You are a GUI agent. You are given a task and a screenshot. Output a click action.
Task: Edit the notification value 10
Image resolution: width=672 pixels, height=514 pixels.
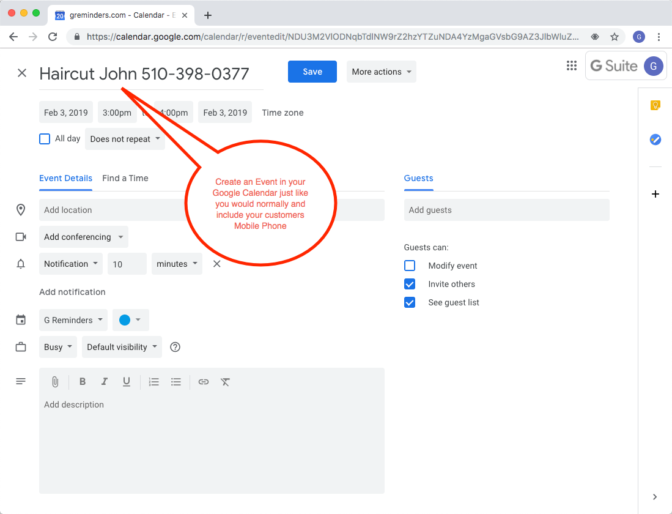(x=127, y=264)
